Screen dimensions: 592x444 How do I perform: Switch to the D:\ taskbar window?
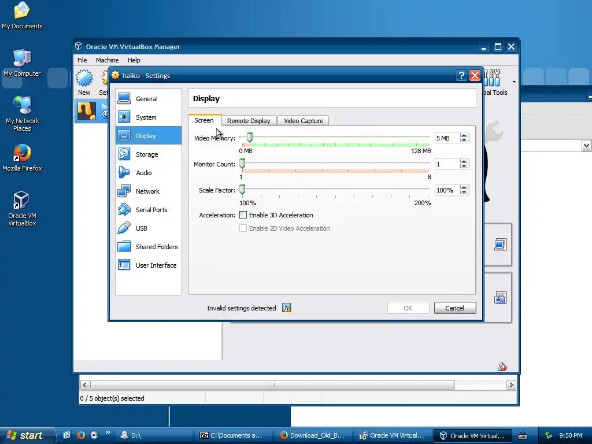(x=154, y=435)
